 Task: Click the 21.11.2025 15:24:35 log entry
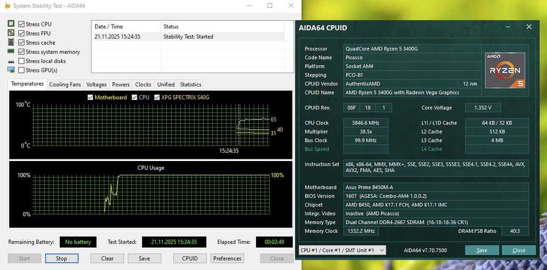point(117,37)
